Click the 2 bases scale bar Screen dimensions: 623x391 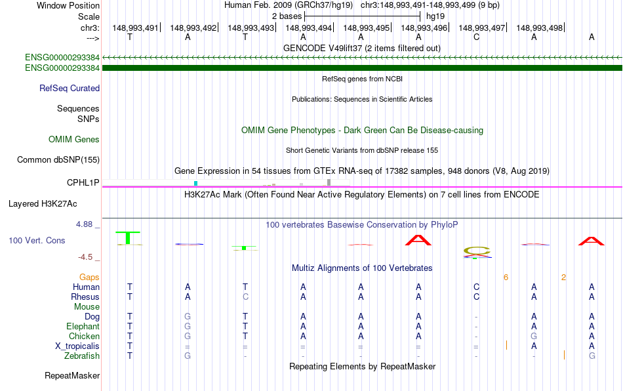click(363, 16)
